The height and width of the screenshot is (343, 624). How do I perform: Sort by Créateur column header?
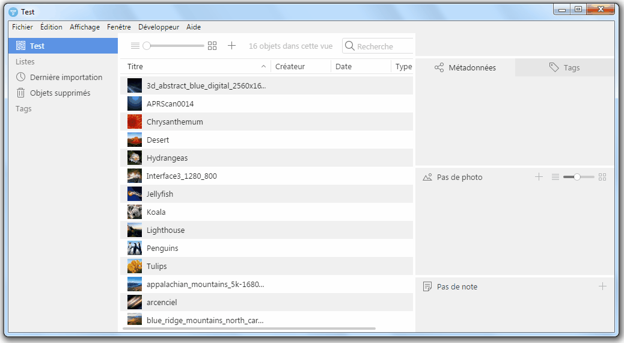pyautogui.click(x=301, y=67)
